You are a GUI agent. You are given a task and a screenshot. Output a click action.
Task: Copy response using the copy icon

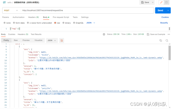(161, 41)
